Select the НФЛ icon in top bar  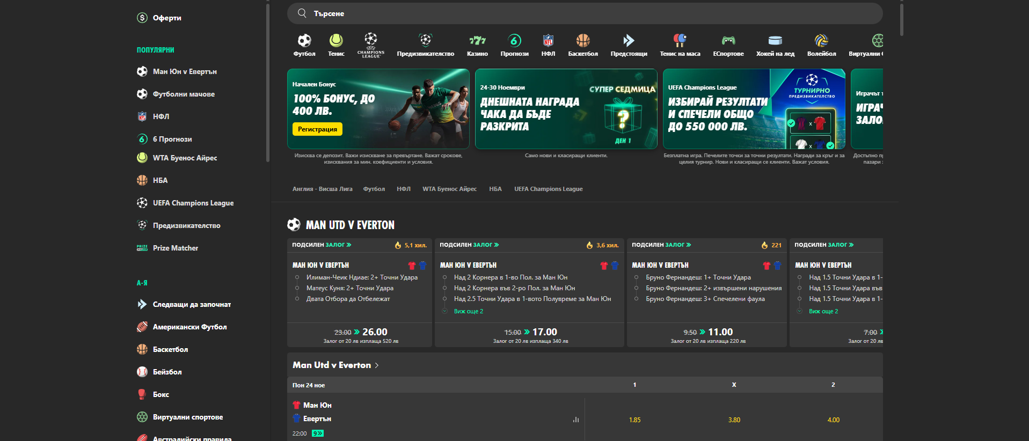point(548,45)
